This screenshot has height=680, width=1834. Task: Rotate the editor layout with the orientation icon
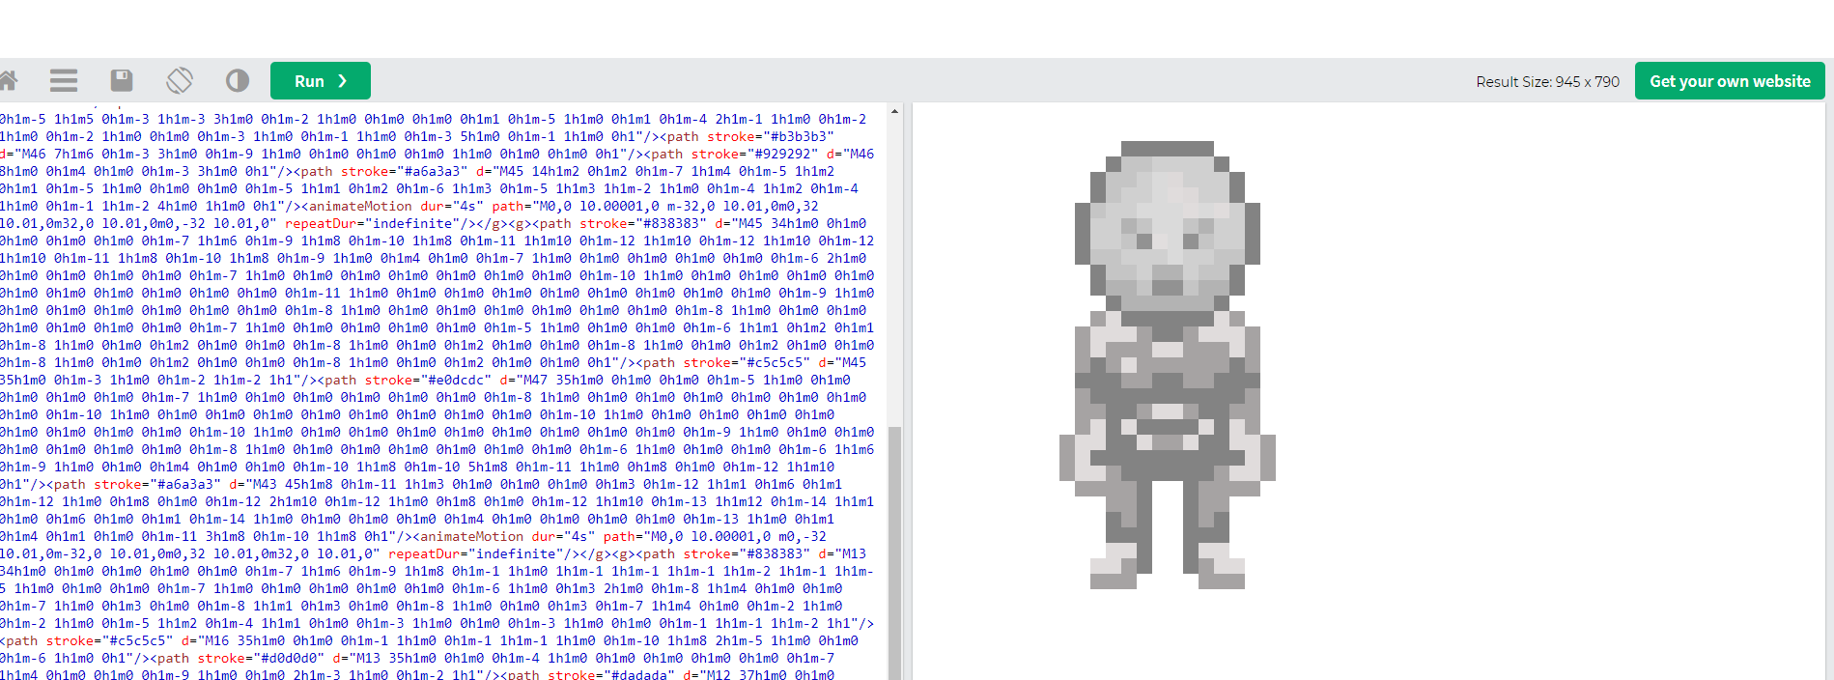pos(180,80)
